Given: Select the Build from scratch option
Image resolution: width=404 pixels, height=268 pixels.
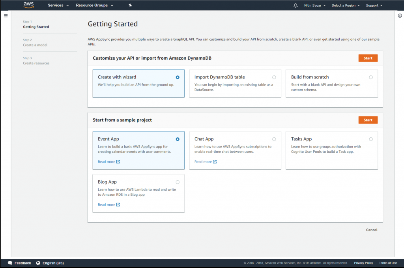Looking at the screenshot, I should (370, 77).
